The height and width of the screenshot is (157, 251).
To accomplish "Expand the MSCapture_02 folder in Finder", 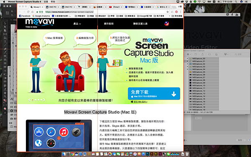I will click(x=187, y=64).
